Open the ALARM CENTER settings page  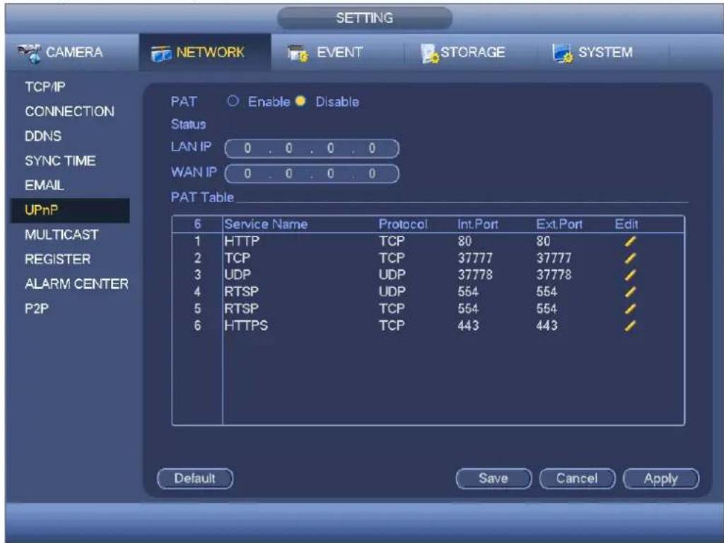pyautogui.click(x=76, y=284)
